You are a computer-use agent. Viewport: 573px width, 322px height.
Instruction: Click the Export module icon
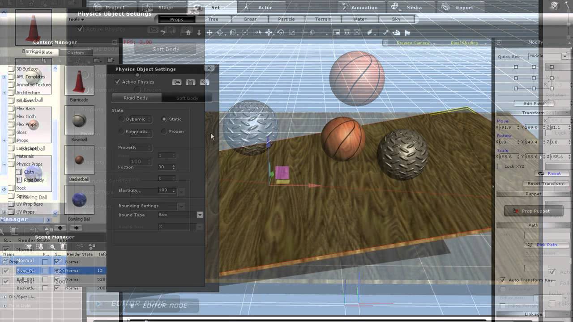445,8
